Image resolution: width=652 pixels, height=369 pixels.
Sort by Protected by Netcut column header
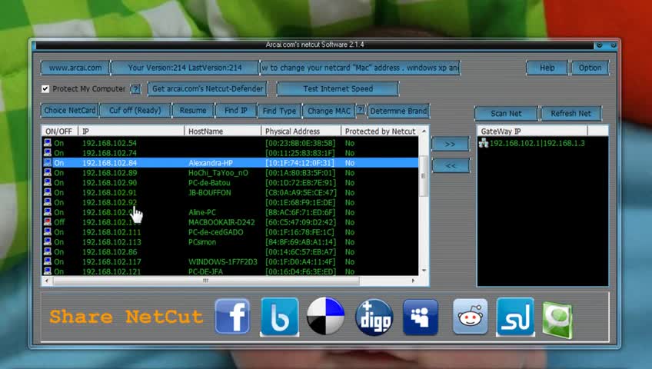(x=381, y=131)
